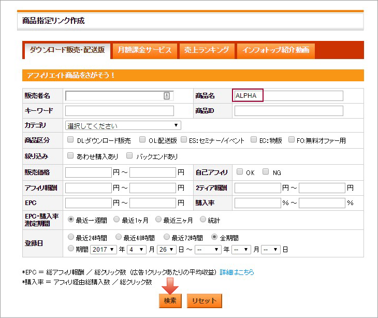378x318 pixels.
Task: Click the リセット button
Action: 205,301
